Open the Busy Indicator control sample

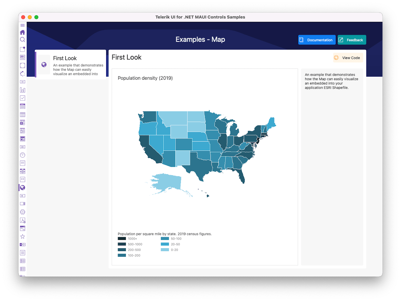pos(22,73)
